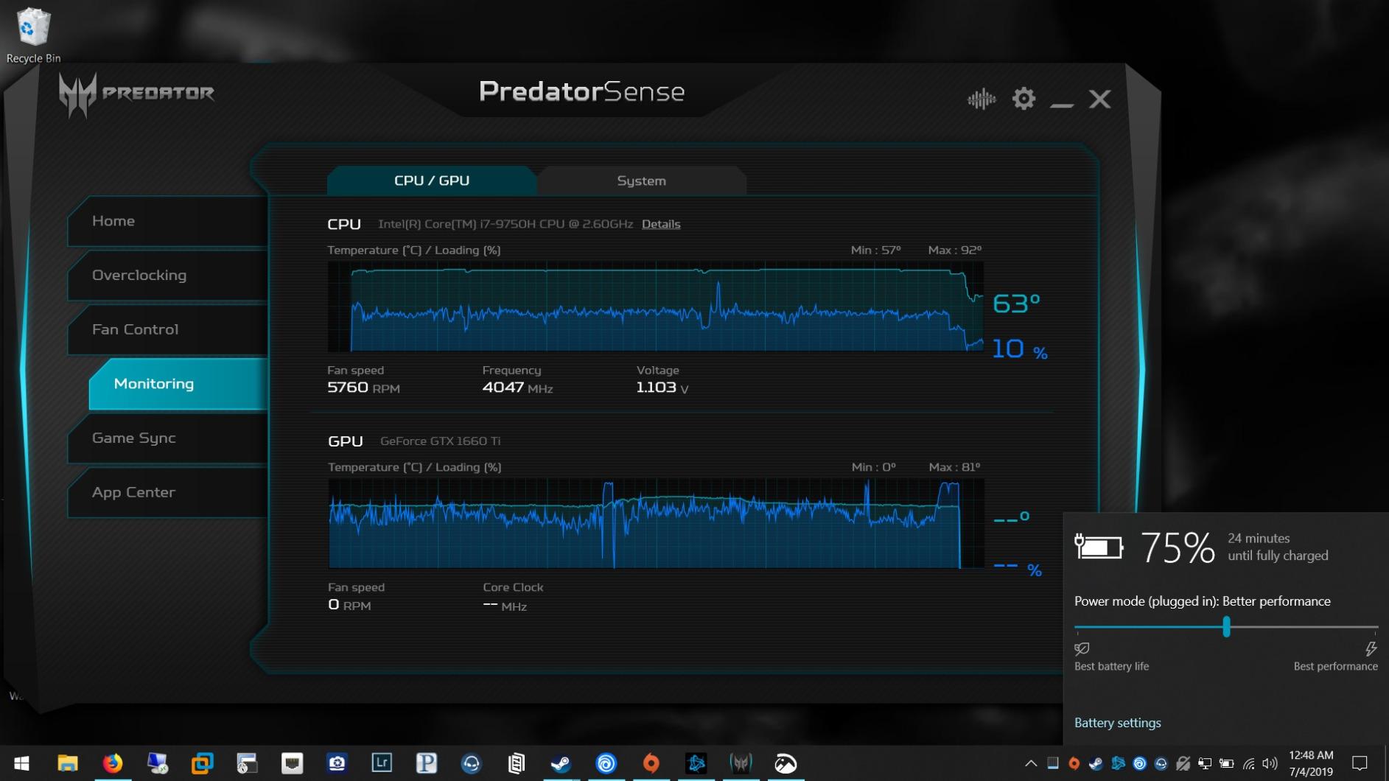Open Uplay from the taskbar
1389x781 pixels.
[x=606, y=763]
